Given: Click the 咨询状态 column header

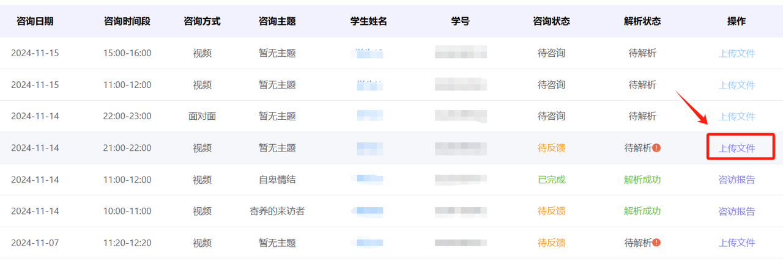Looking at the screenshot, I should tap(551, 21).
